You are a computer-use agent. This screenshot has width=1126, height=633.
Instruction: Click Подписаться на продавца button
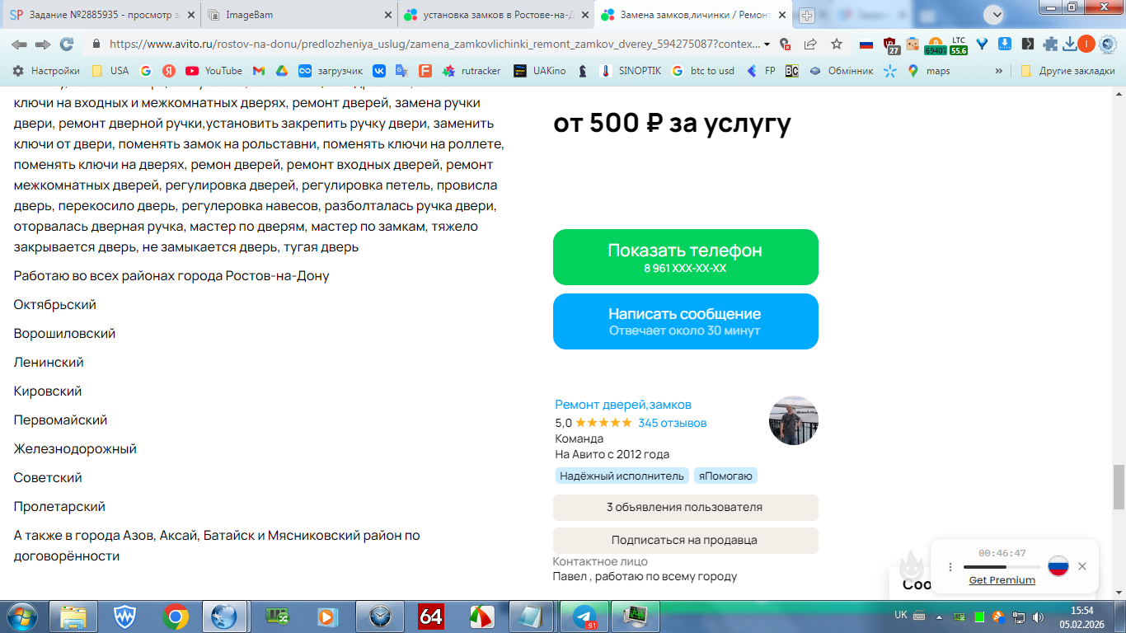[686, 541]
